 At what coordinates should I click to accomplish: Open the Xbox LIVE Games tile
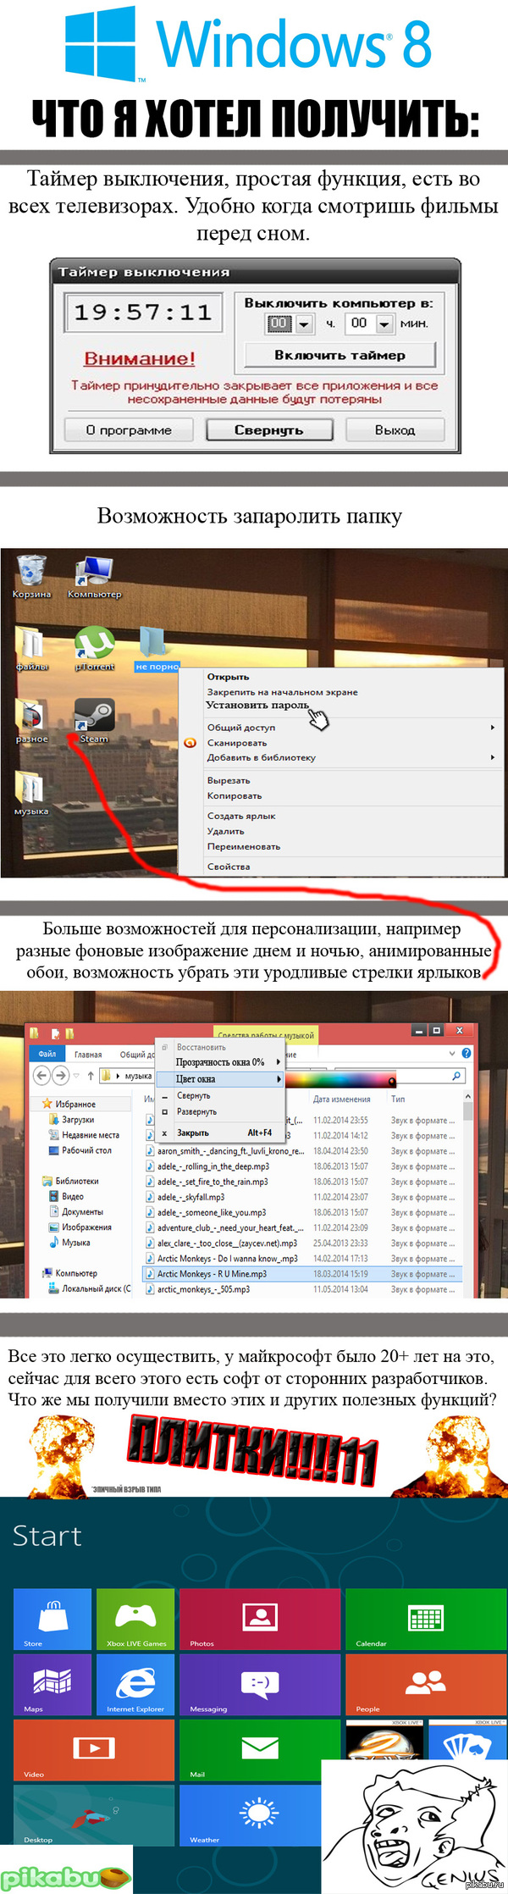pos(135,1619)
